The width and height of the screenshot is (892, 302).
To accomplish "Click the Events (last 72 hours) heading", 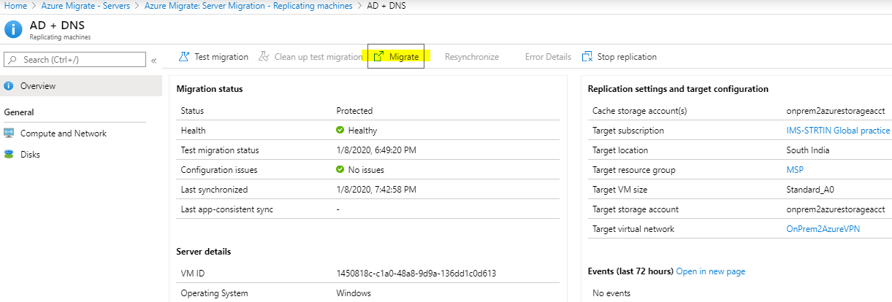I will pyautogui.click(x=630, y=271).
